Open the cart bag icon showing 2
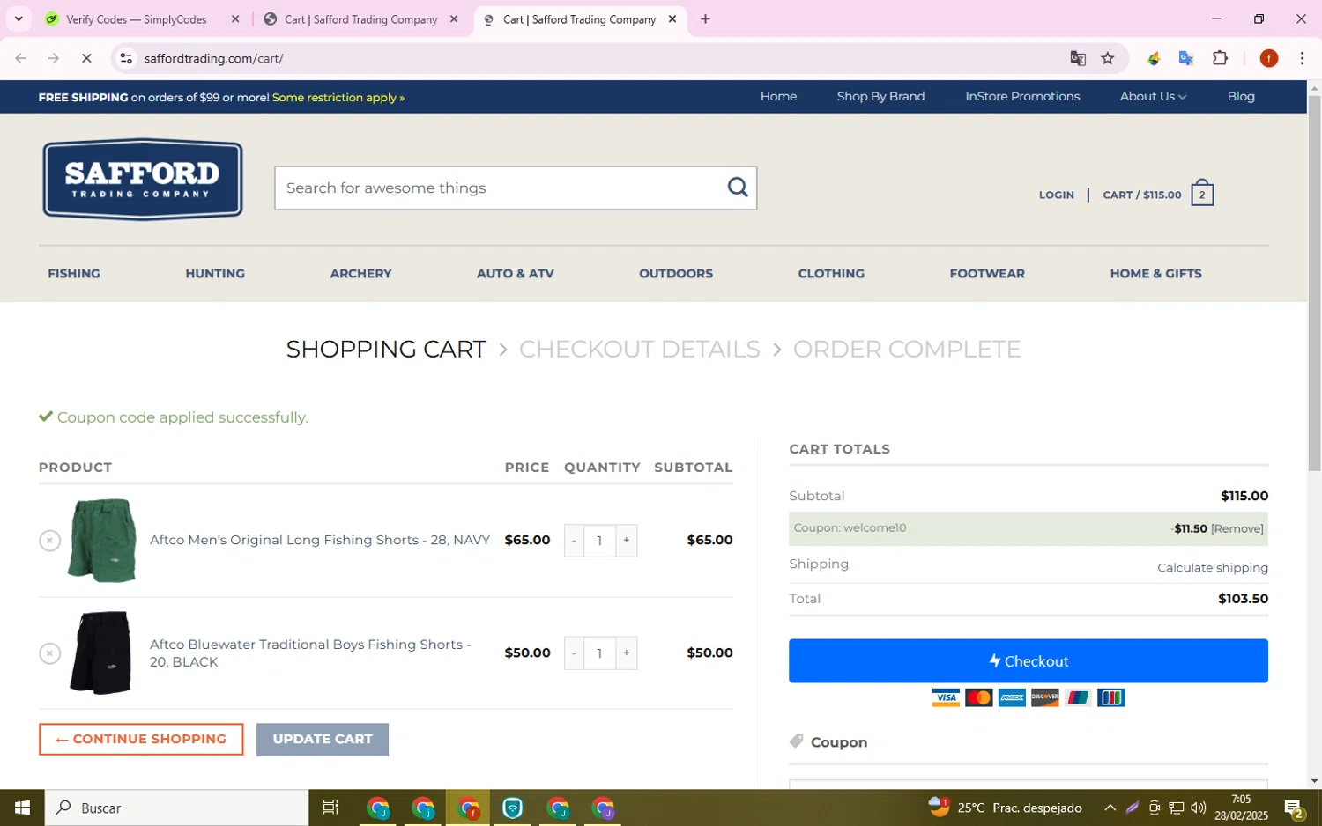Viewport: 1322px width, 826px height. pyautogui.click(x=1202, y=194)
